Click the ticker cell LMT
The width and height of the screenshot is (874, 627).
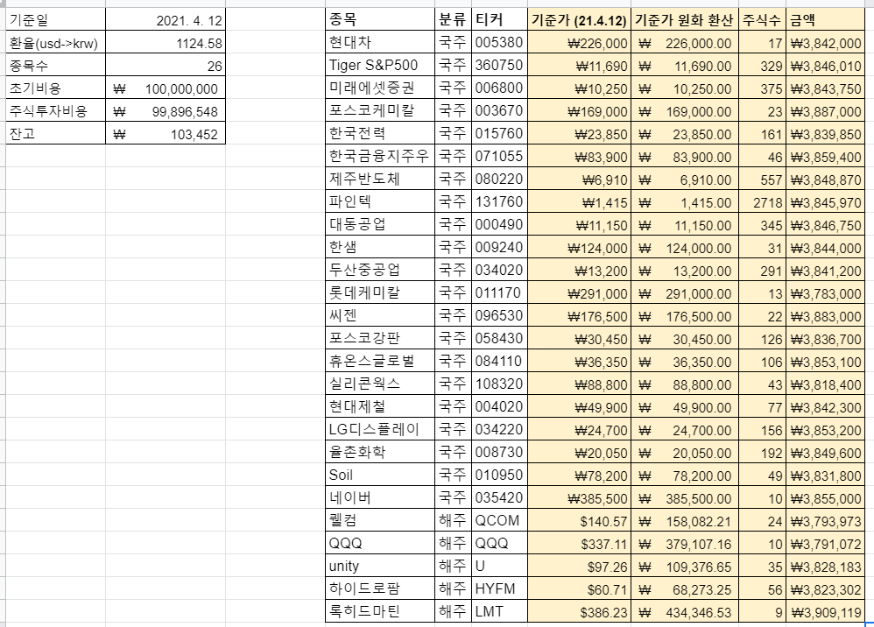[499, 612]
